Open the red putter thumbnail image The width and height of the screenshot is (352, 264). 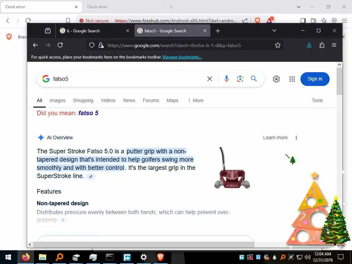232,168
